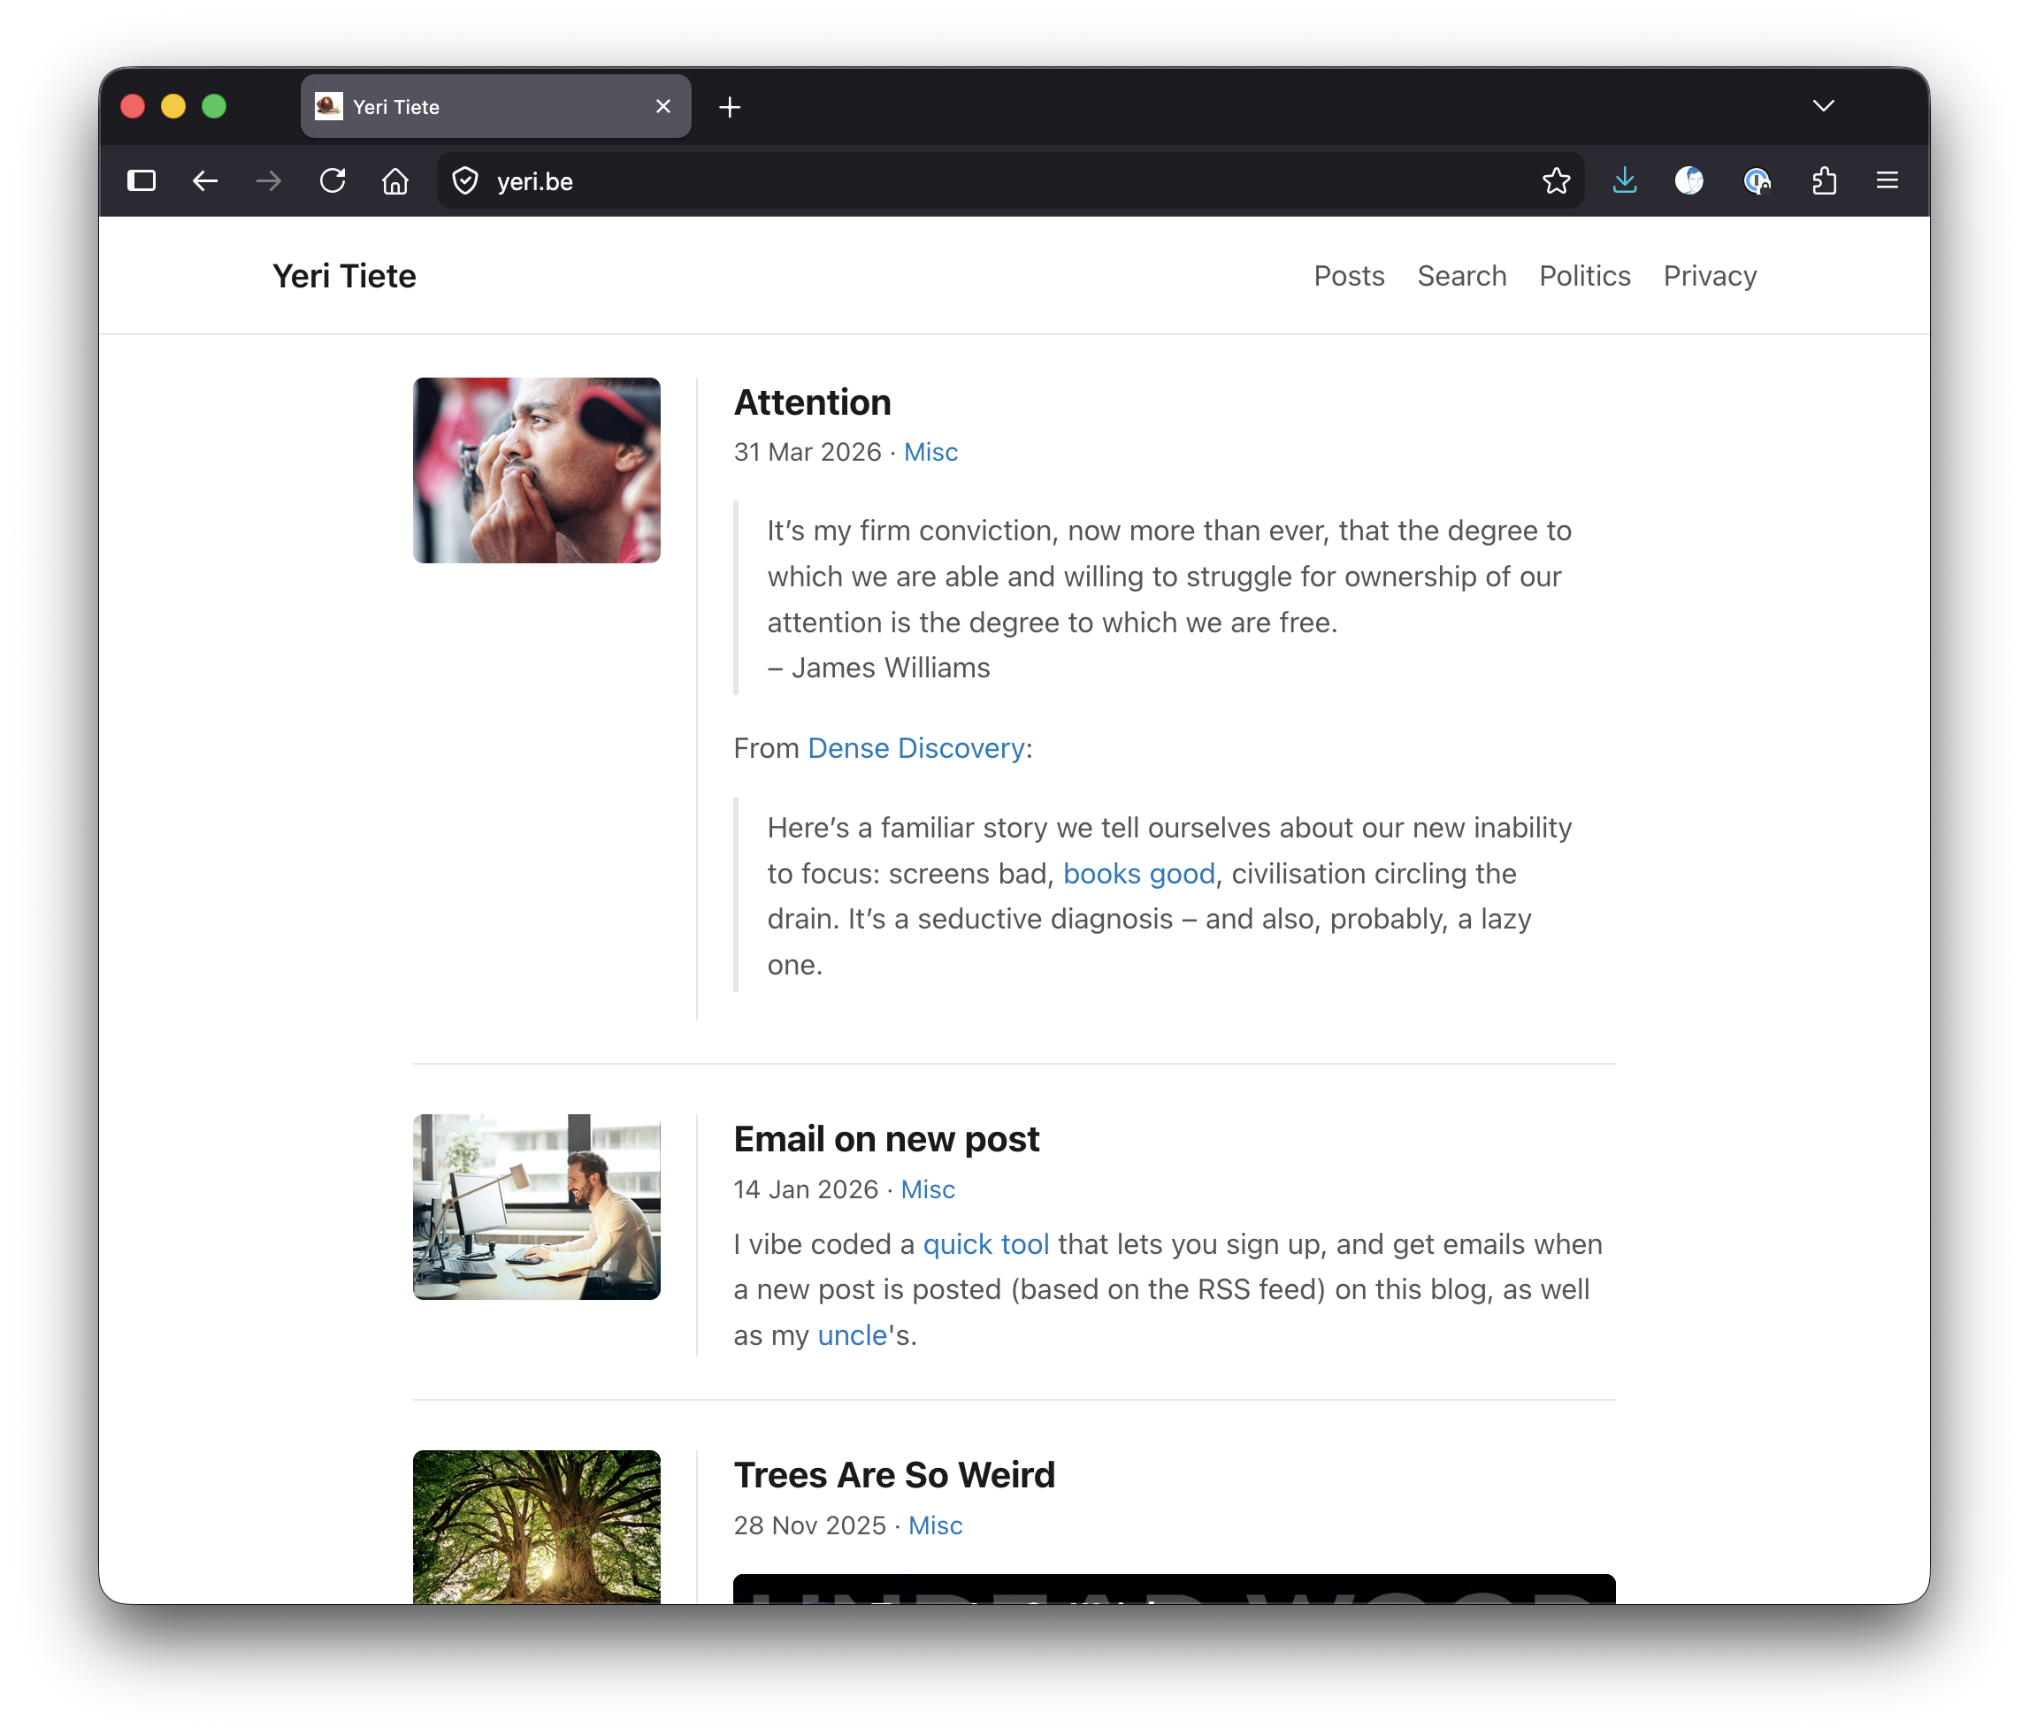The height and width of the screenshot is (1735, 2029).
Task: Open the Privacy navigation item
Action: click(1710, 276)
